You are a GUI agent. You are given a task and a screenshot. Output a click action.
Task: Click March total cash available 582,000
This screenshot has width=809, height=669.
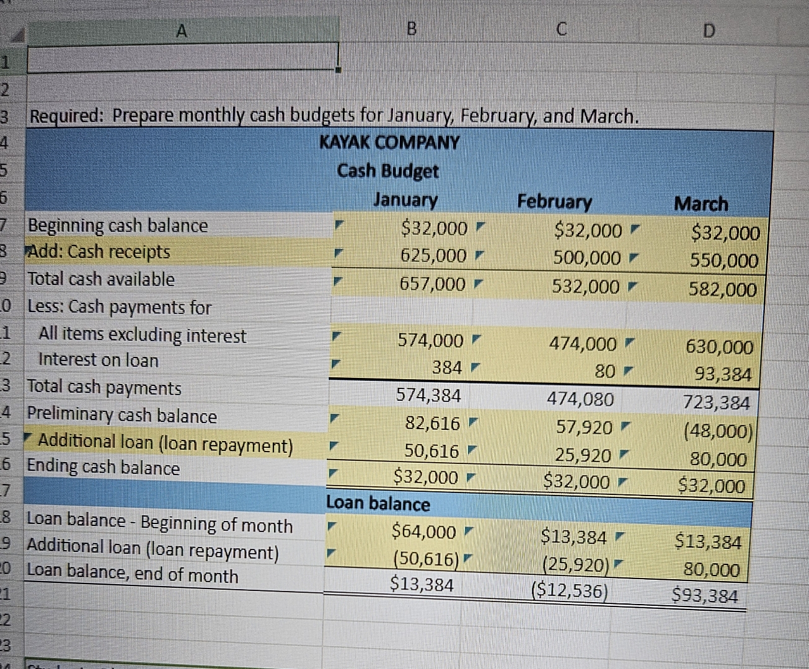click(723, 290)
